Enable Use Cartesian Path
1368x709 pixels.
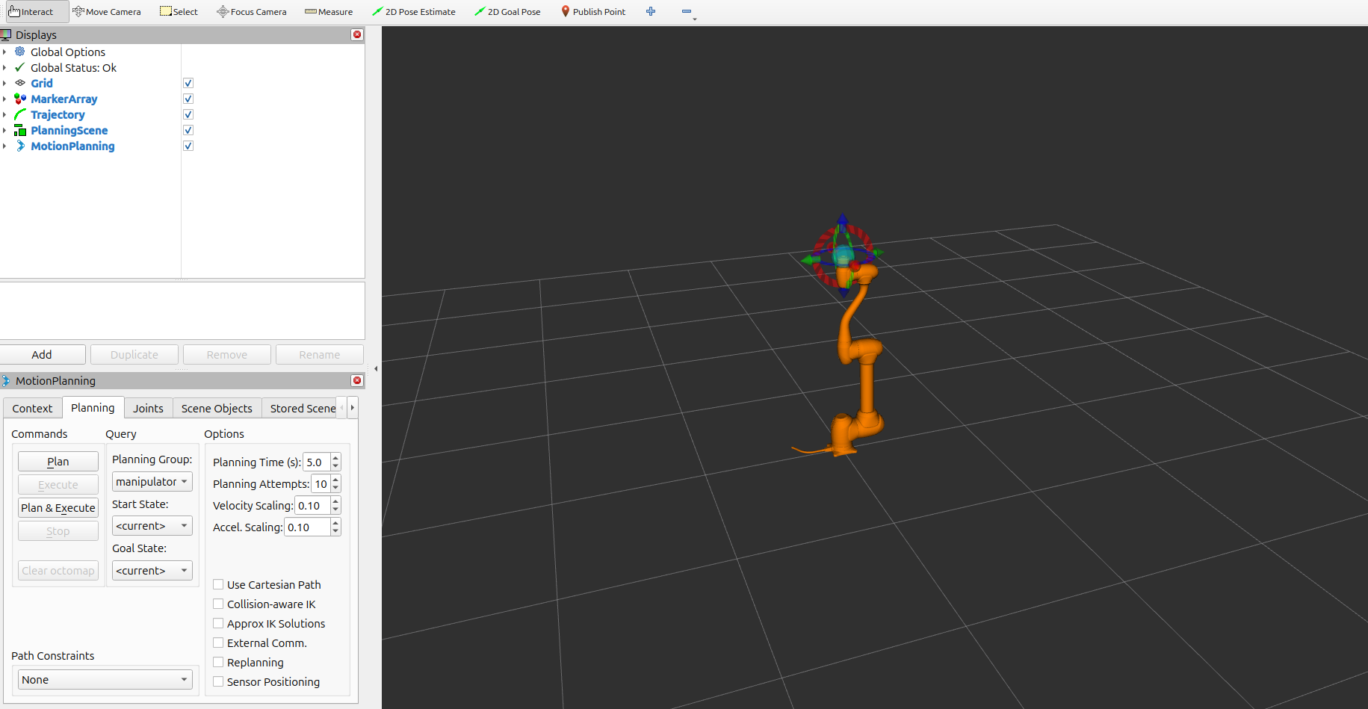[x=218, y=584]
